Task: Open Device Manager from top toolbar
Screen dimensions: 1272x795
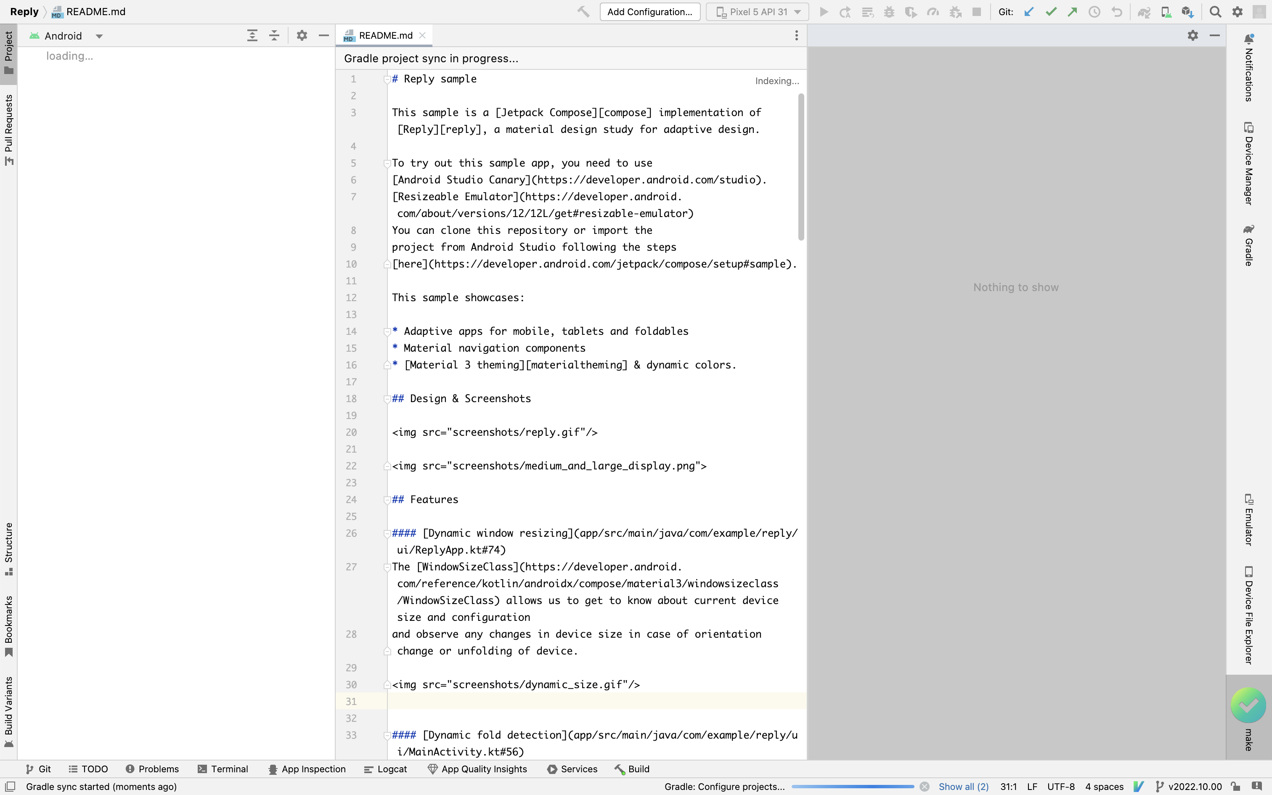Action: click(1166, 12)
